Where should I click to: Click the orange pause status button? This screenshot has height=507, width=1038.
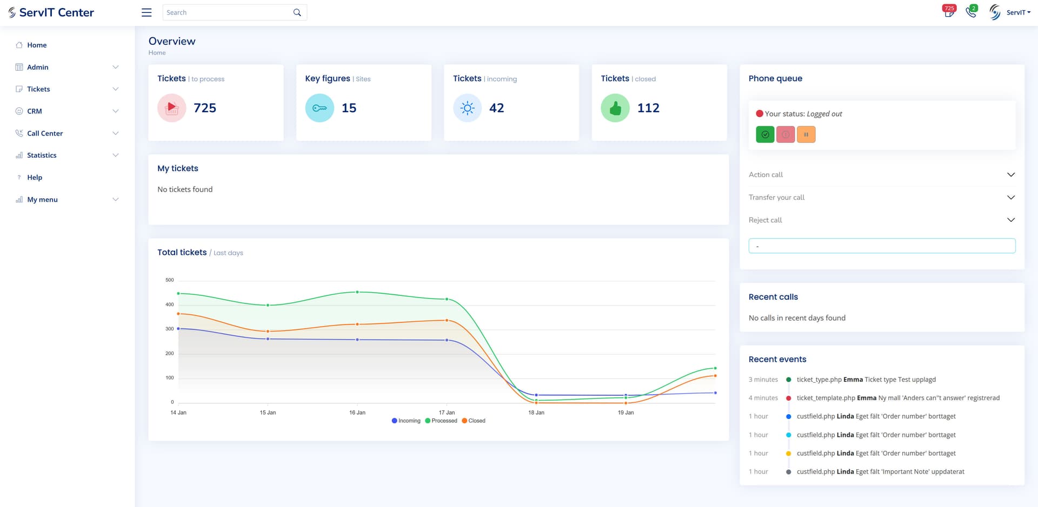[806, 134]
